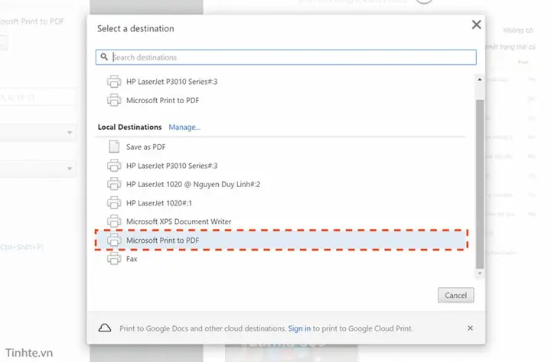Click the cloud icon in Google Cloud Print banner
Image resolution: width=551 pixels, height=362 pixels.
pos(105,328)
